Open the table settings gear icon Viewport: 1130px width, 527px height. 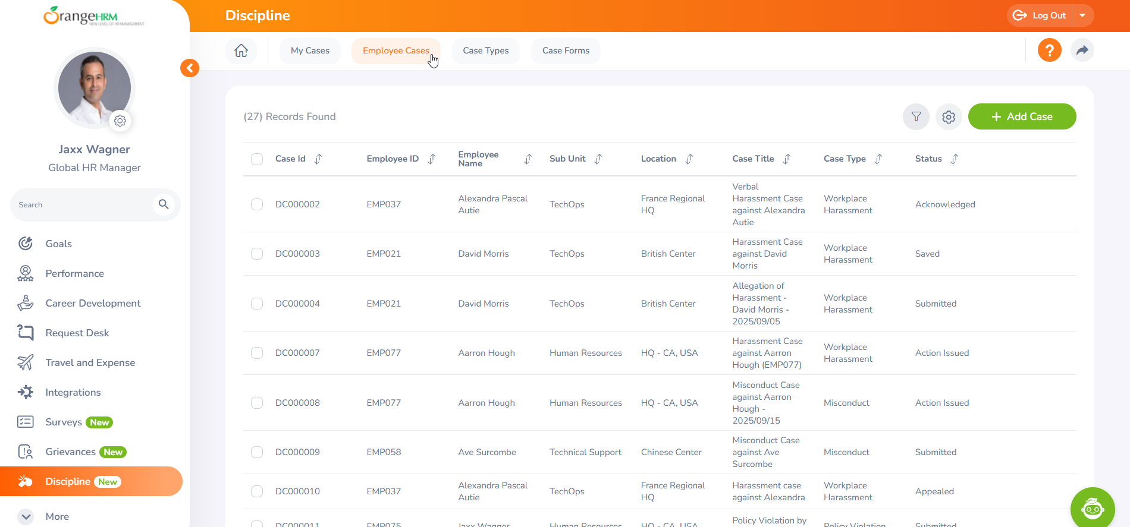[949, 116]
